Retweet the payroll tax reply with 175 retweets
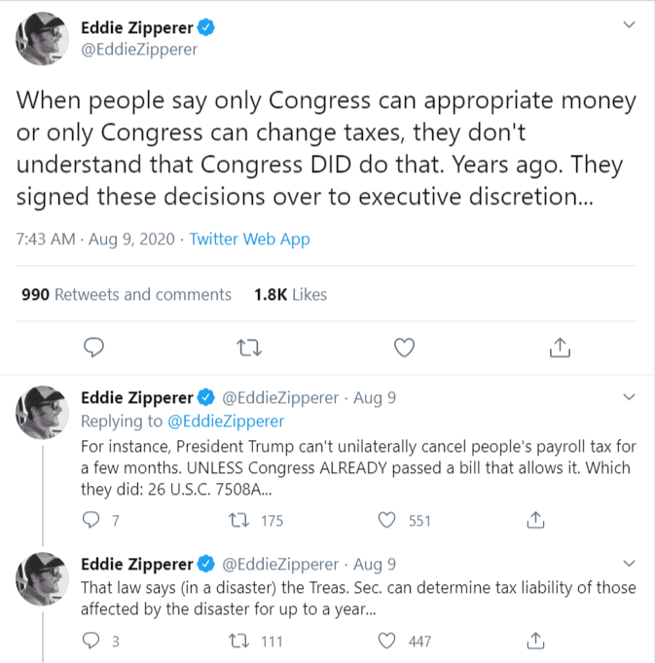655x663 pixels. (x=236, y=520)
